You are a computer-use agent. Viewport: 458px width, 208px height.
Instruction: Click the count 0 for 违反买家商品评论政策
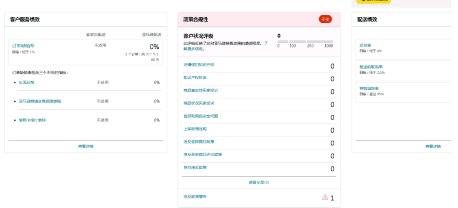(x=332, y=156)
